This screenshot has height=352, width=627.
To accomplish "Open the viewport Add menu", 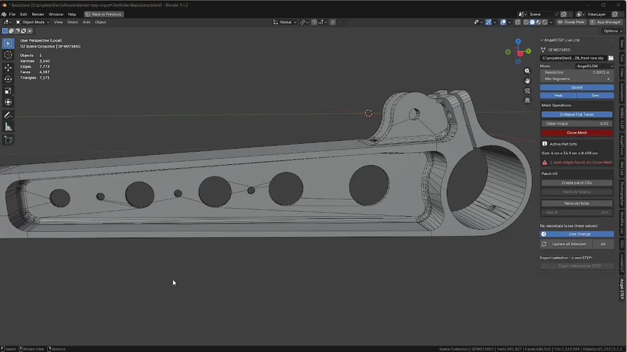I will pos(86,22).
